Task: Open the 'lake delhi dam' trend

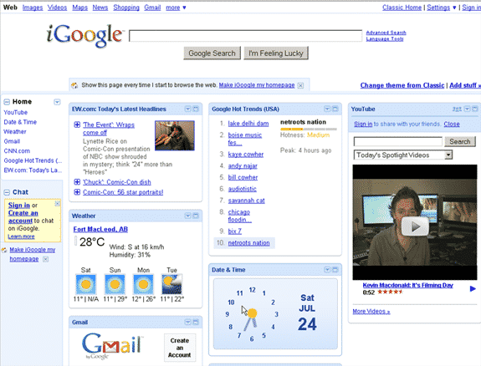Action: click(248, 124)
